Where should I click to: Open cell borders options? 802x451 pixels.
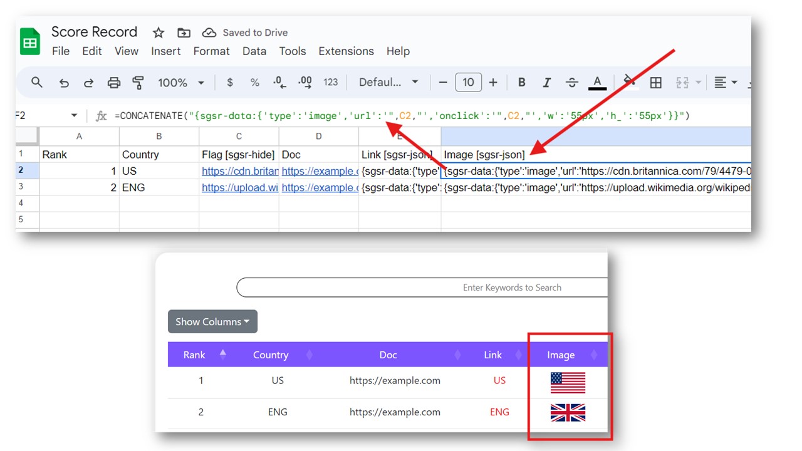[x=656, y=83]
